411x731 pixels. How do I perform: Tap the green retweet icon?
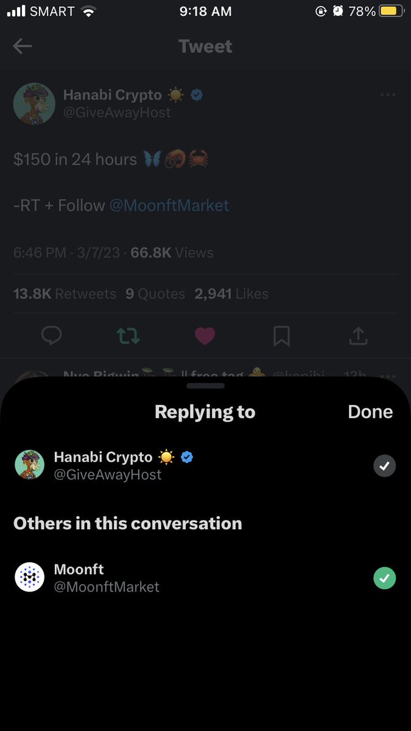[x=128, y=336]
